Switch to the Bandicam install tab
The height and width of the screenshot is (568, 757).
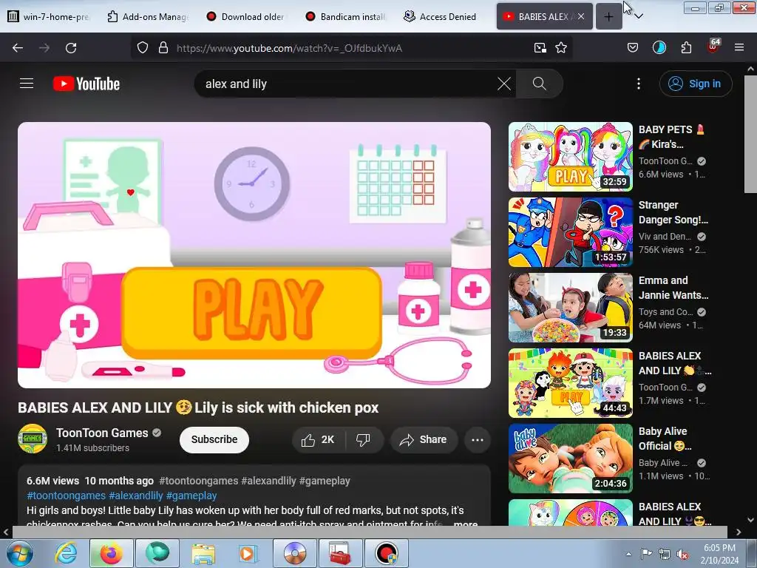(x=346, y=16)
